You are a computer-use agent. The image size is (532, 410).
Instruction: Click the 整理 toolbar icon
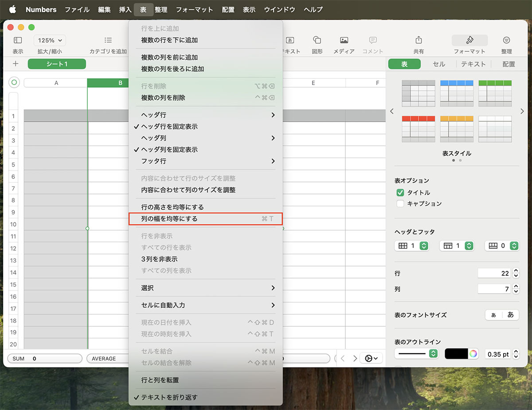coord(507,40)
